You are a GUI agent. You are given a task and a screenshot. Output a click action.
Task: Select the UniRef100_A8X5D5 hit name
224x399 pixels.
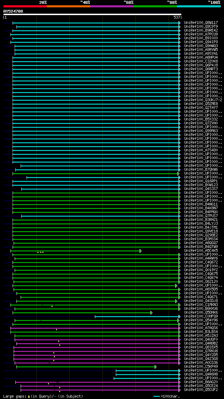[201, 289]
